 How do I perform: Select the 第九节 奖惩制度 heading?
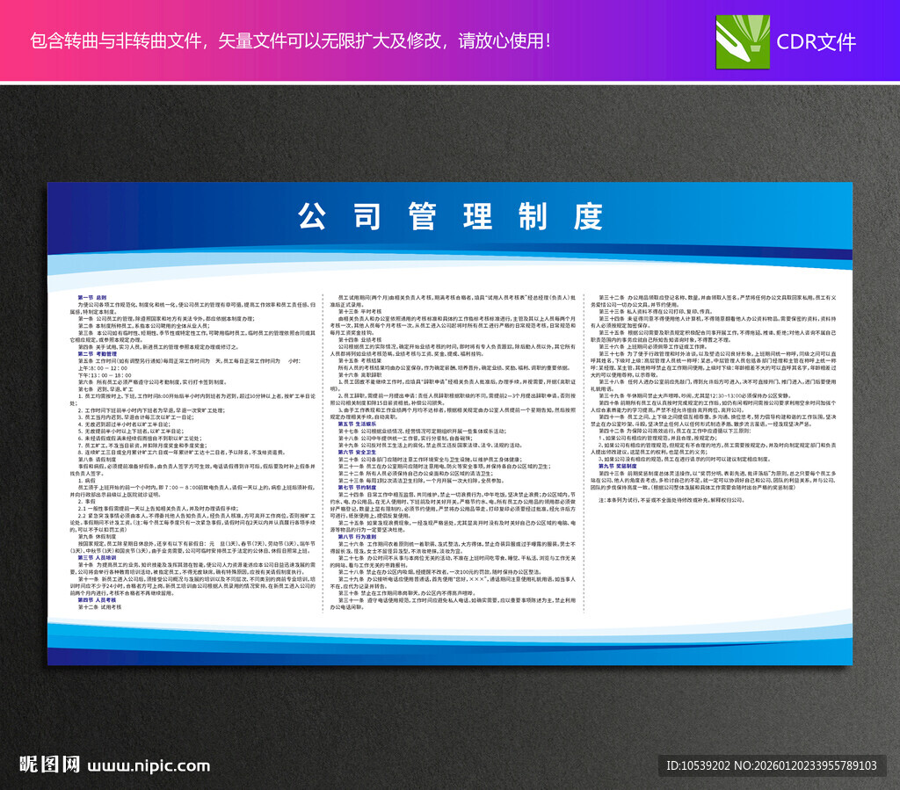tap(618, 464)
